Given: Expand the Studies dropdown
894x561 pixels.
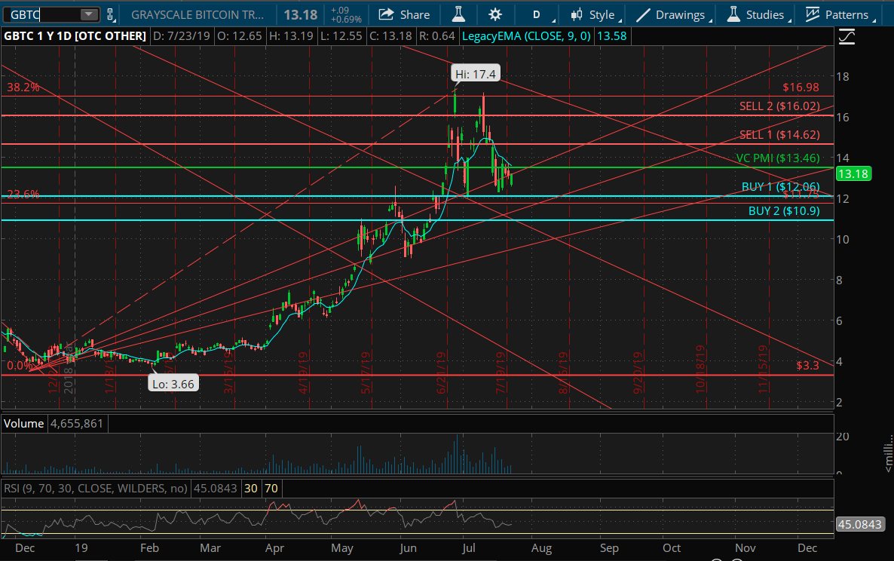Looking at the screenshot, I should coord(764,14).
